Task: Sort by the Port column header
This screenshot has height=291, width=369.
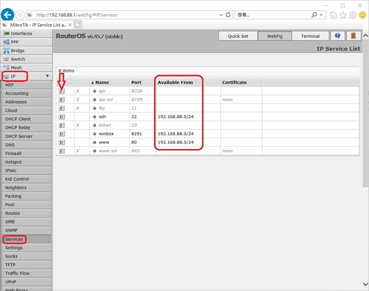Action: (142, 83)
